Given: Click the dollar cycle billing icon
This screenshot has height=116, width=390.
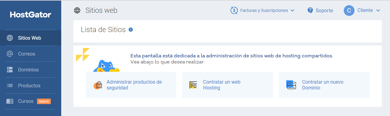Looking at the screenshot, I should (x=234, y=10).
